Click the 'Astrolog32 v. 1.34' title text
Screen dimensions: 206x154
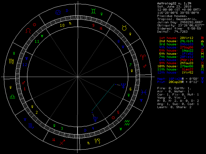[174, 3]
